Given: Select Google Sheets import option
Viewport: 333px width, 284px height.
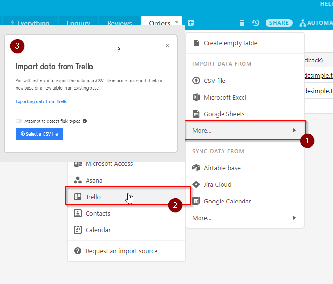Looking at the screenshot, I should point(245,114).
